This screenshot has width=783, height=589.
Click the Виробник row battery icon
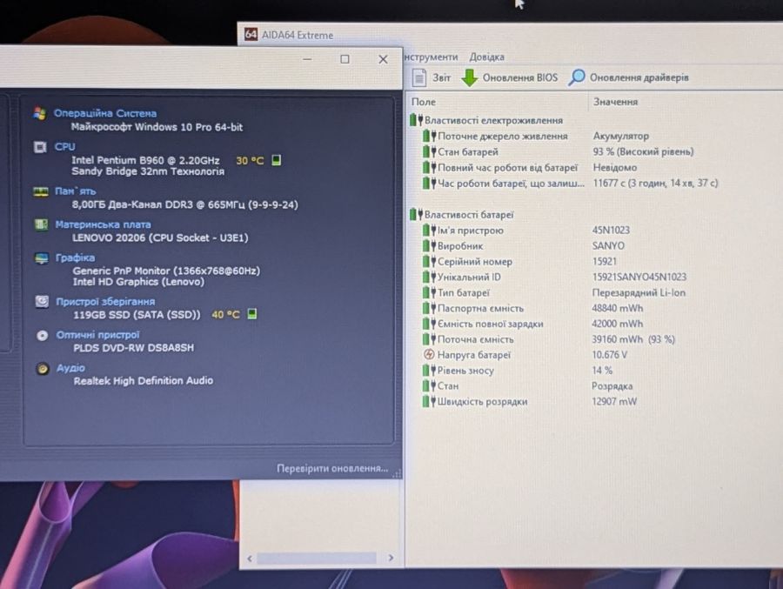(429, 246)
